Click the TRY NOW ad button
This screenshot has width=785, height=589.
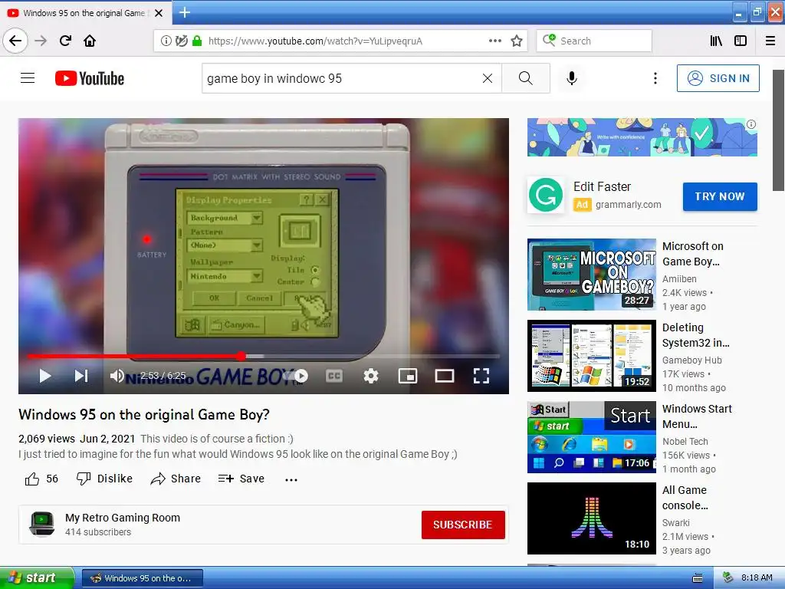tap(720, 196)
